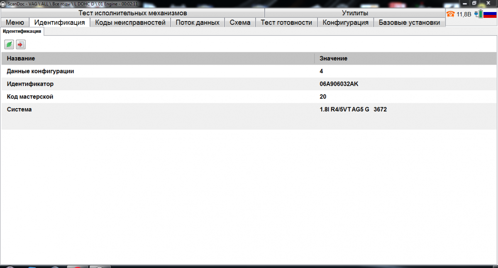The height and width of the screenshot is (268, 498).
Task: Click the ScanDoc steering wheel title icon
Action: click(x=4, y=3)
